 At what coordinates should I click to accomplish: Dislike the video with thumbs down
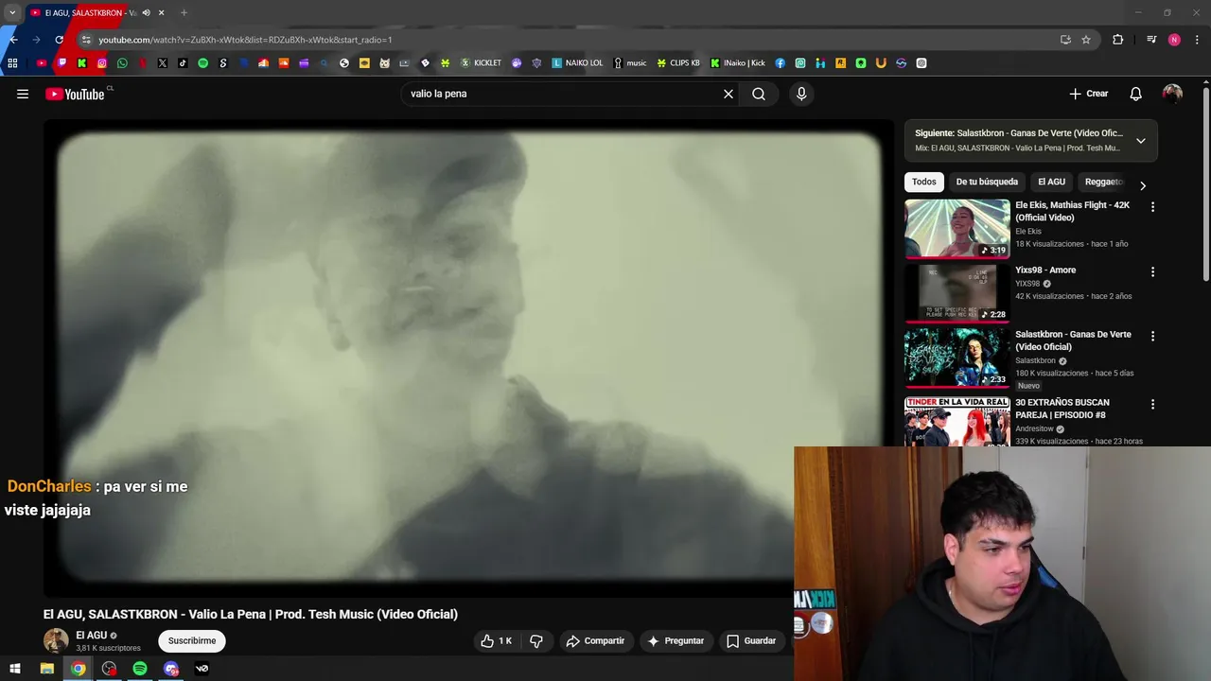(536, 640)
